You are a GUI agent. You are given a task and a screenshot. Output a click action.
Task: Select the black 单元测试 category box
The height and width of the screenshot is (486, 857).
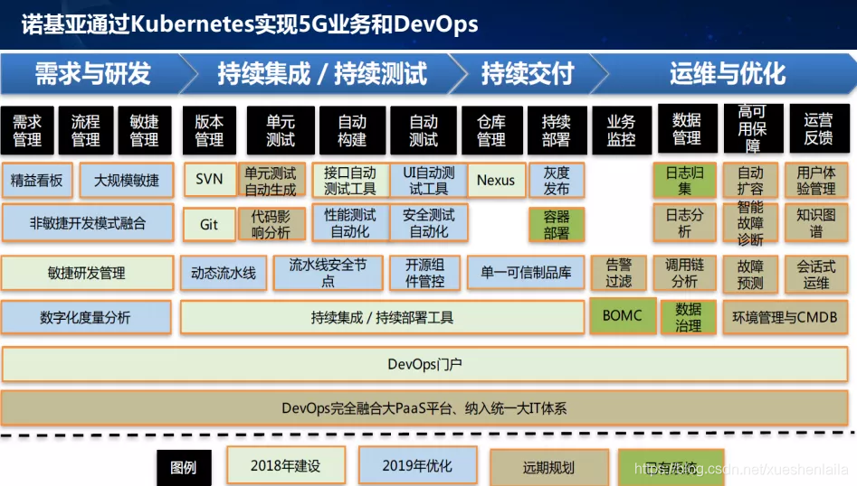tap(281, 130)
